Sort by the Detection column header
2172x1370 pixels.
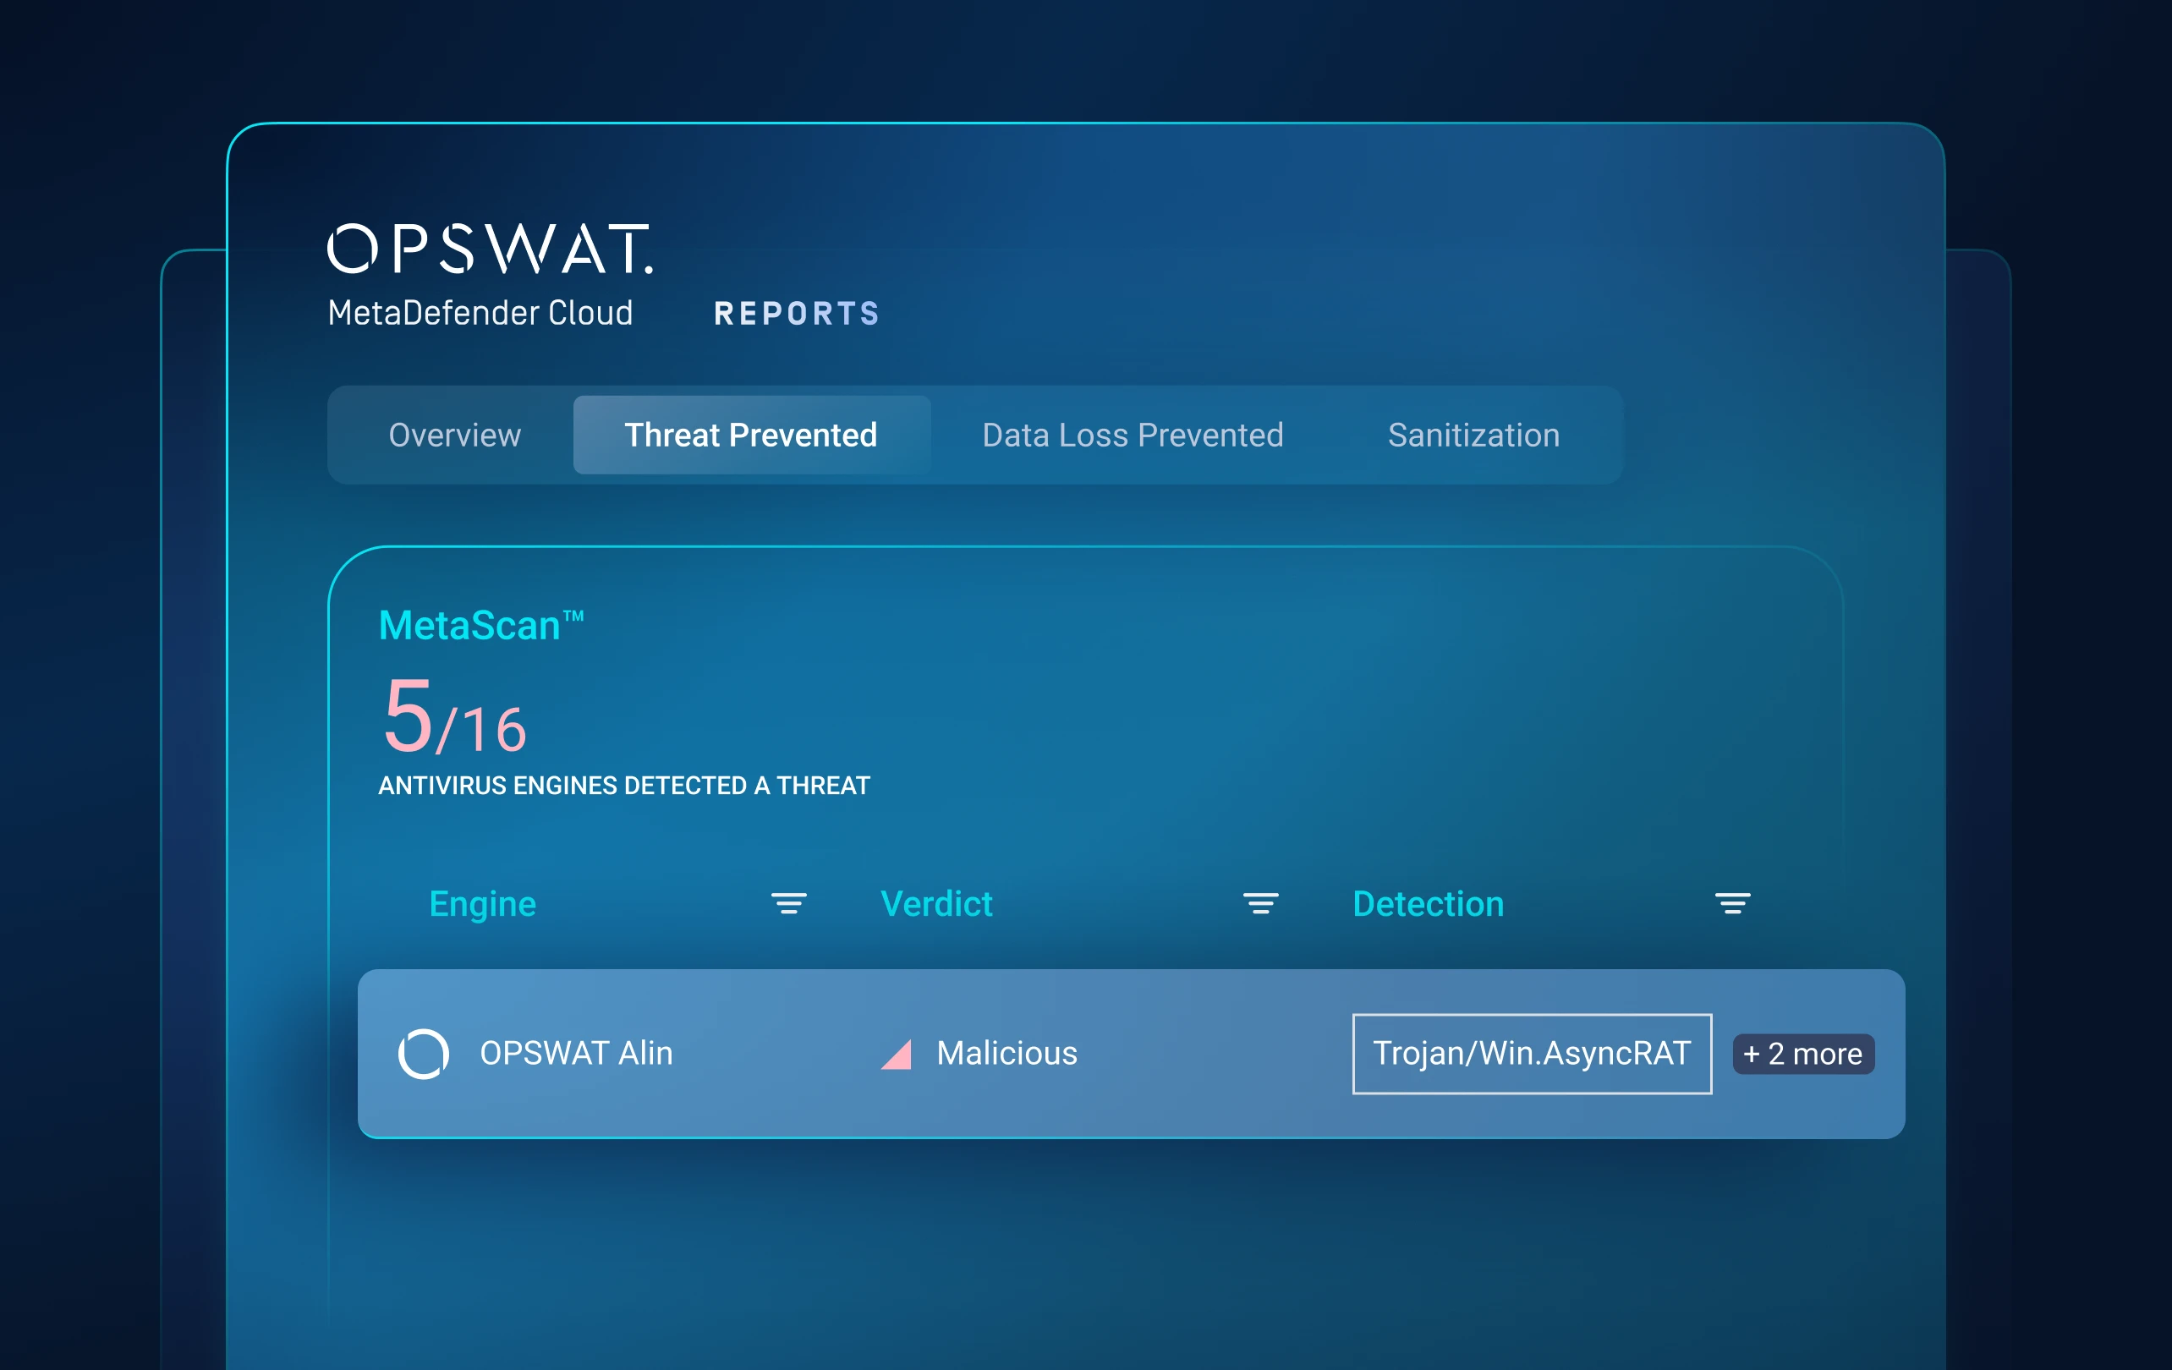(1428, 904)
